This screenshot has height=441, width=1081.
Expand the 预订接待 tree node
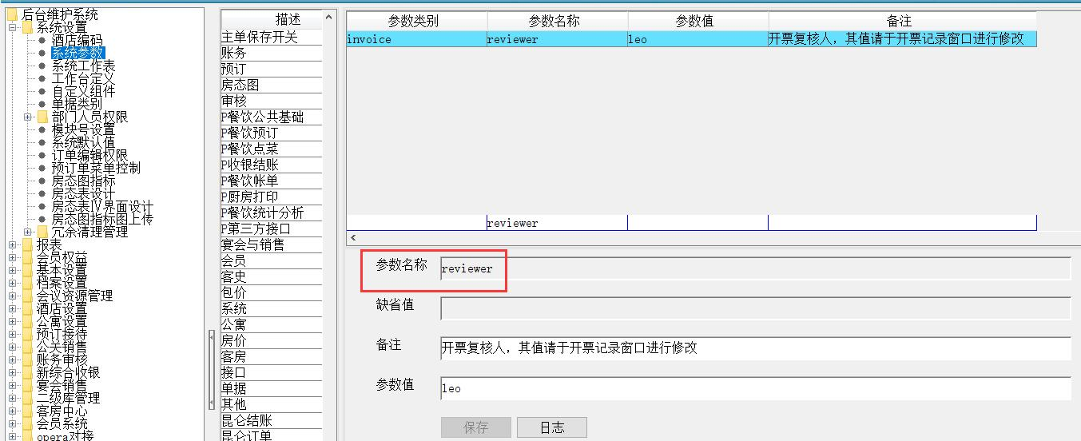12,335
